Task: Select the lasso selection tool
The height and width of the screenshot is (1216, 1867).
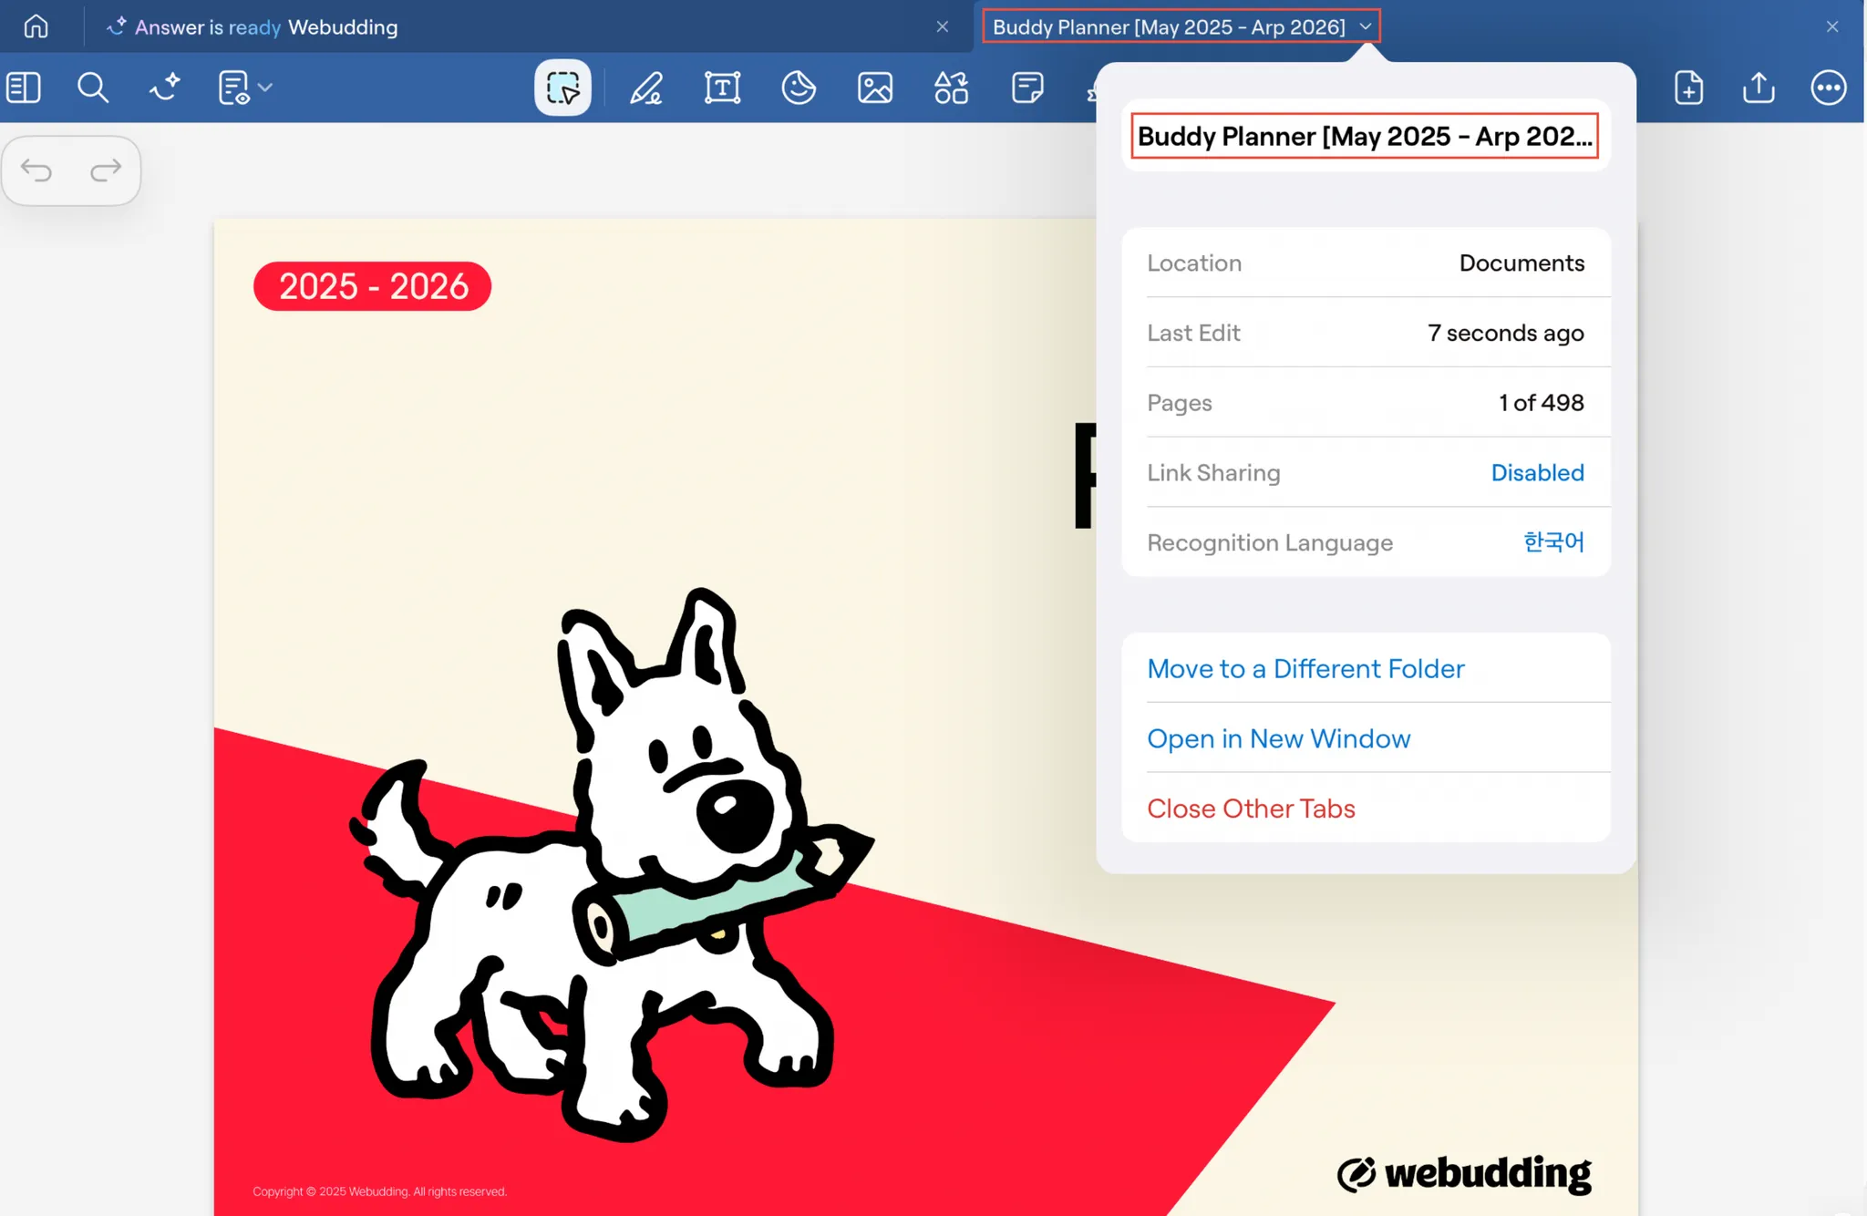Action: click(x=562, y=88)
